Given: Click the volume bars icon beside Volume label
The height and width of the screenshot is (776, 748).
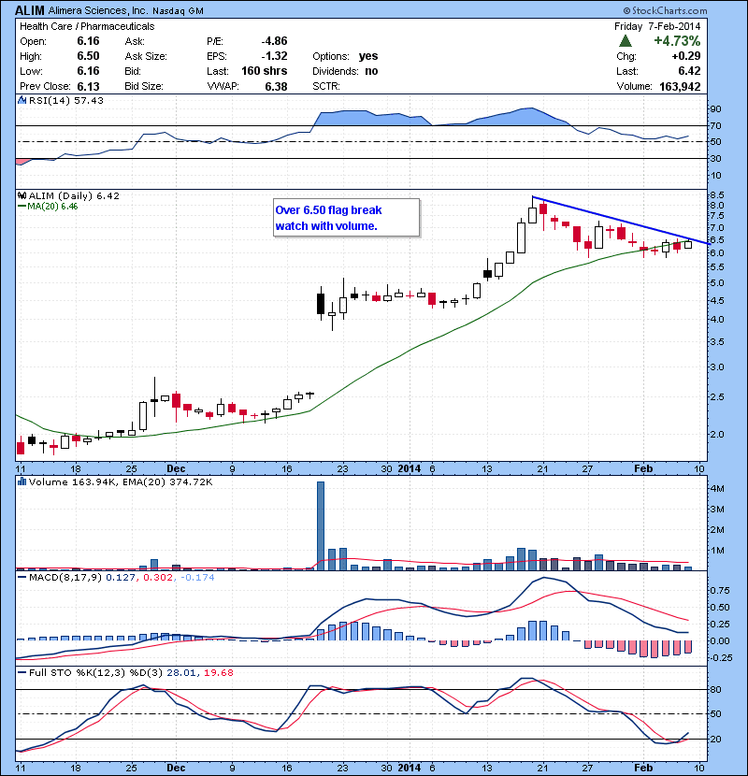Looking at the screenshot, I should tap(22, 481).
